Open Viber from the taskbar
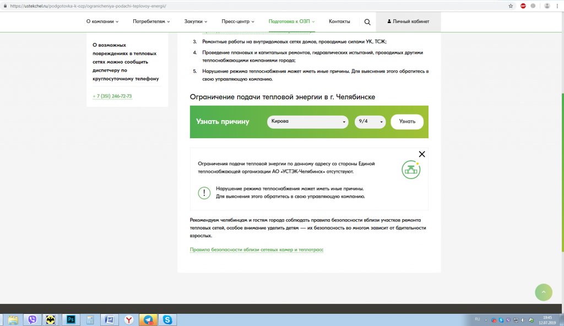 click(x=32, y=319)
